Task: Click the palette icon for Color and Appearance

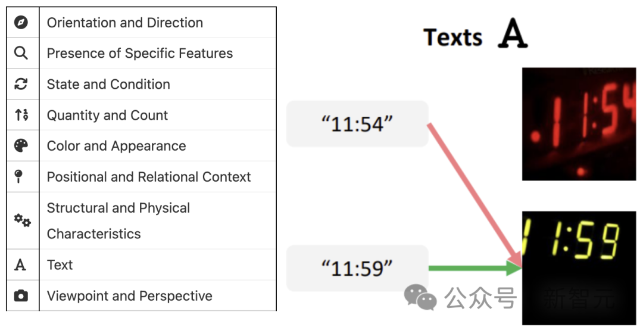Action: click(x=21, y=146)
